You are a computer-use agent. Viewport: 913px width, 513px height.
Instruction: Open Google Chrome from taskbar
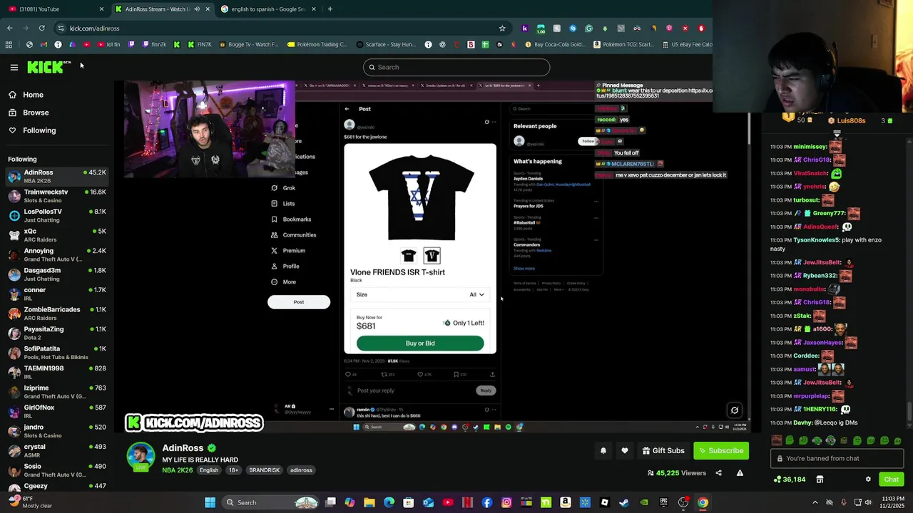point(703,502)
